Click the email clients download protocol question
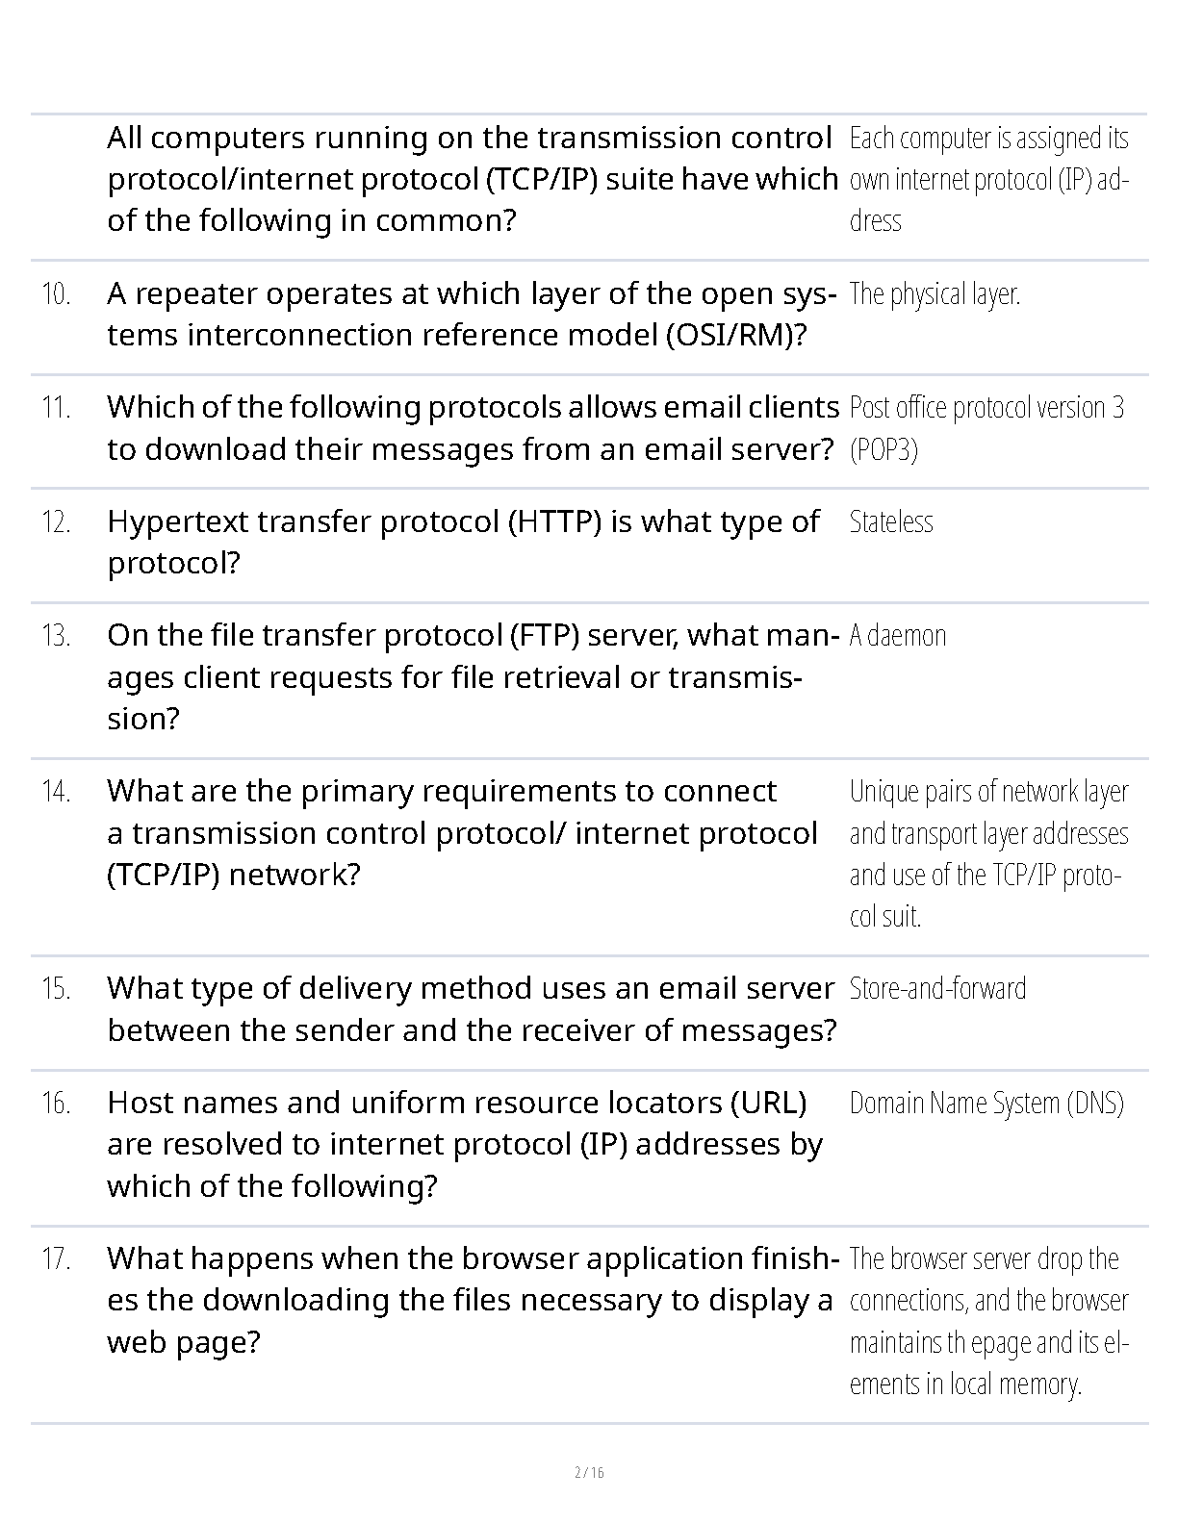 click(x=472, y=428)
